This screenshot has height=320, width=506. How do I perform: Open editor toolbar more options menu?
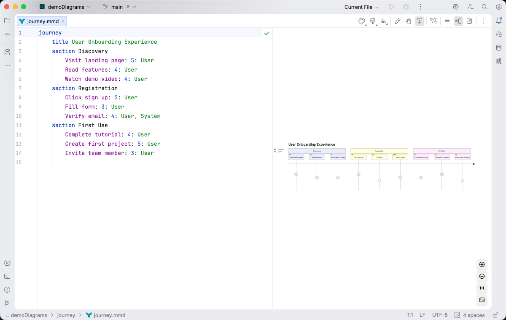483,21
